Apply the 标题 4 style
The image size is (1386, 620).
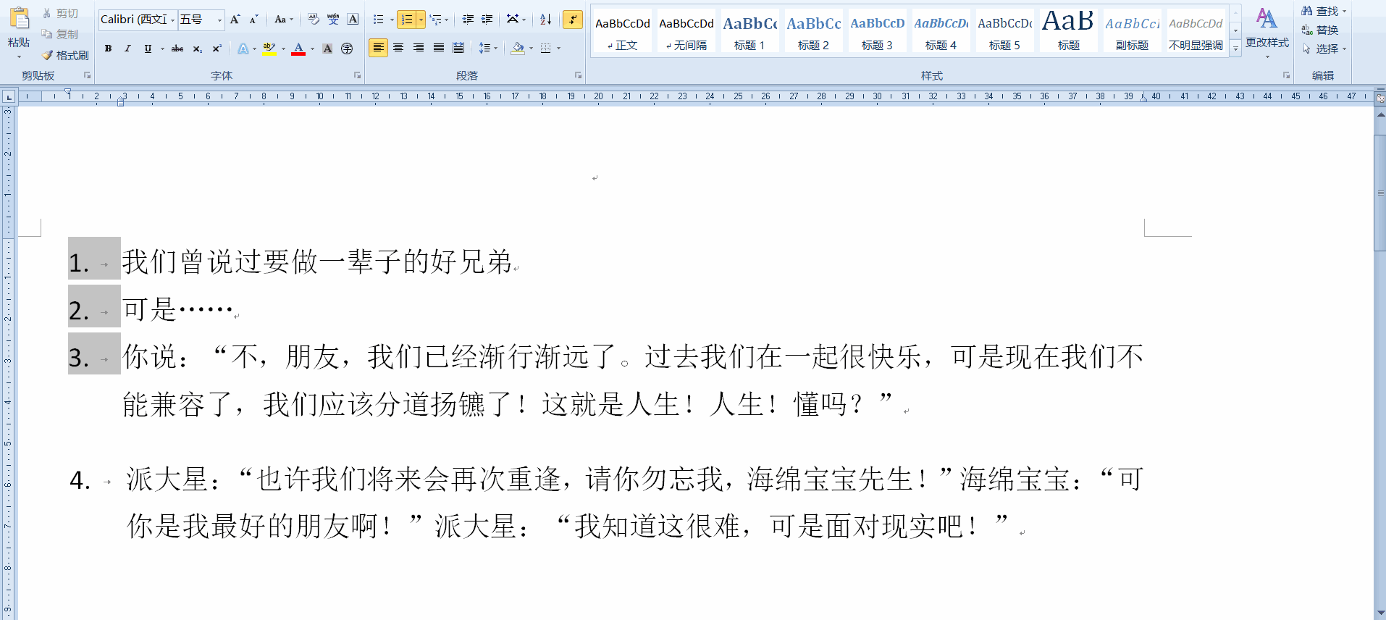click(x=941, y=32)
